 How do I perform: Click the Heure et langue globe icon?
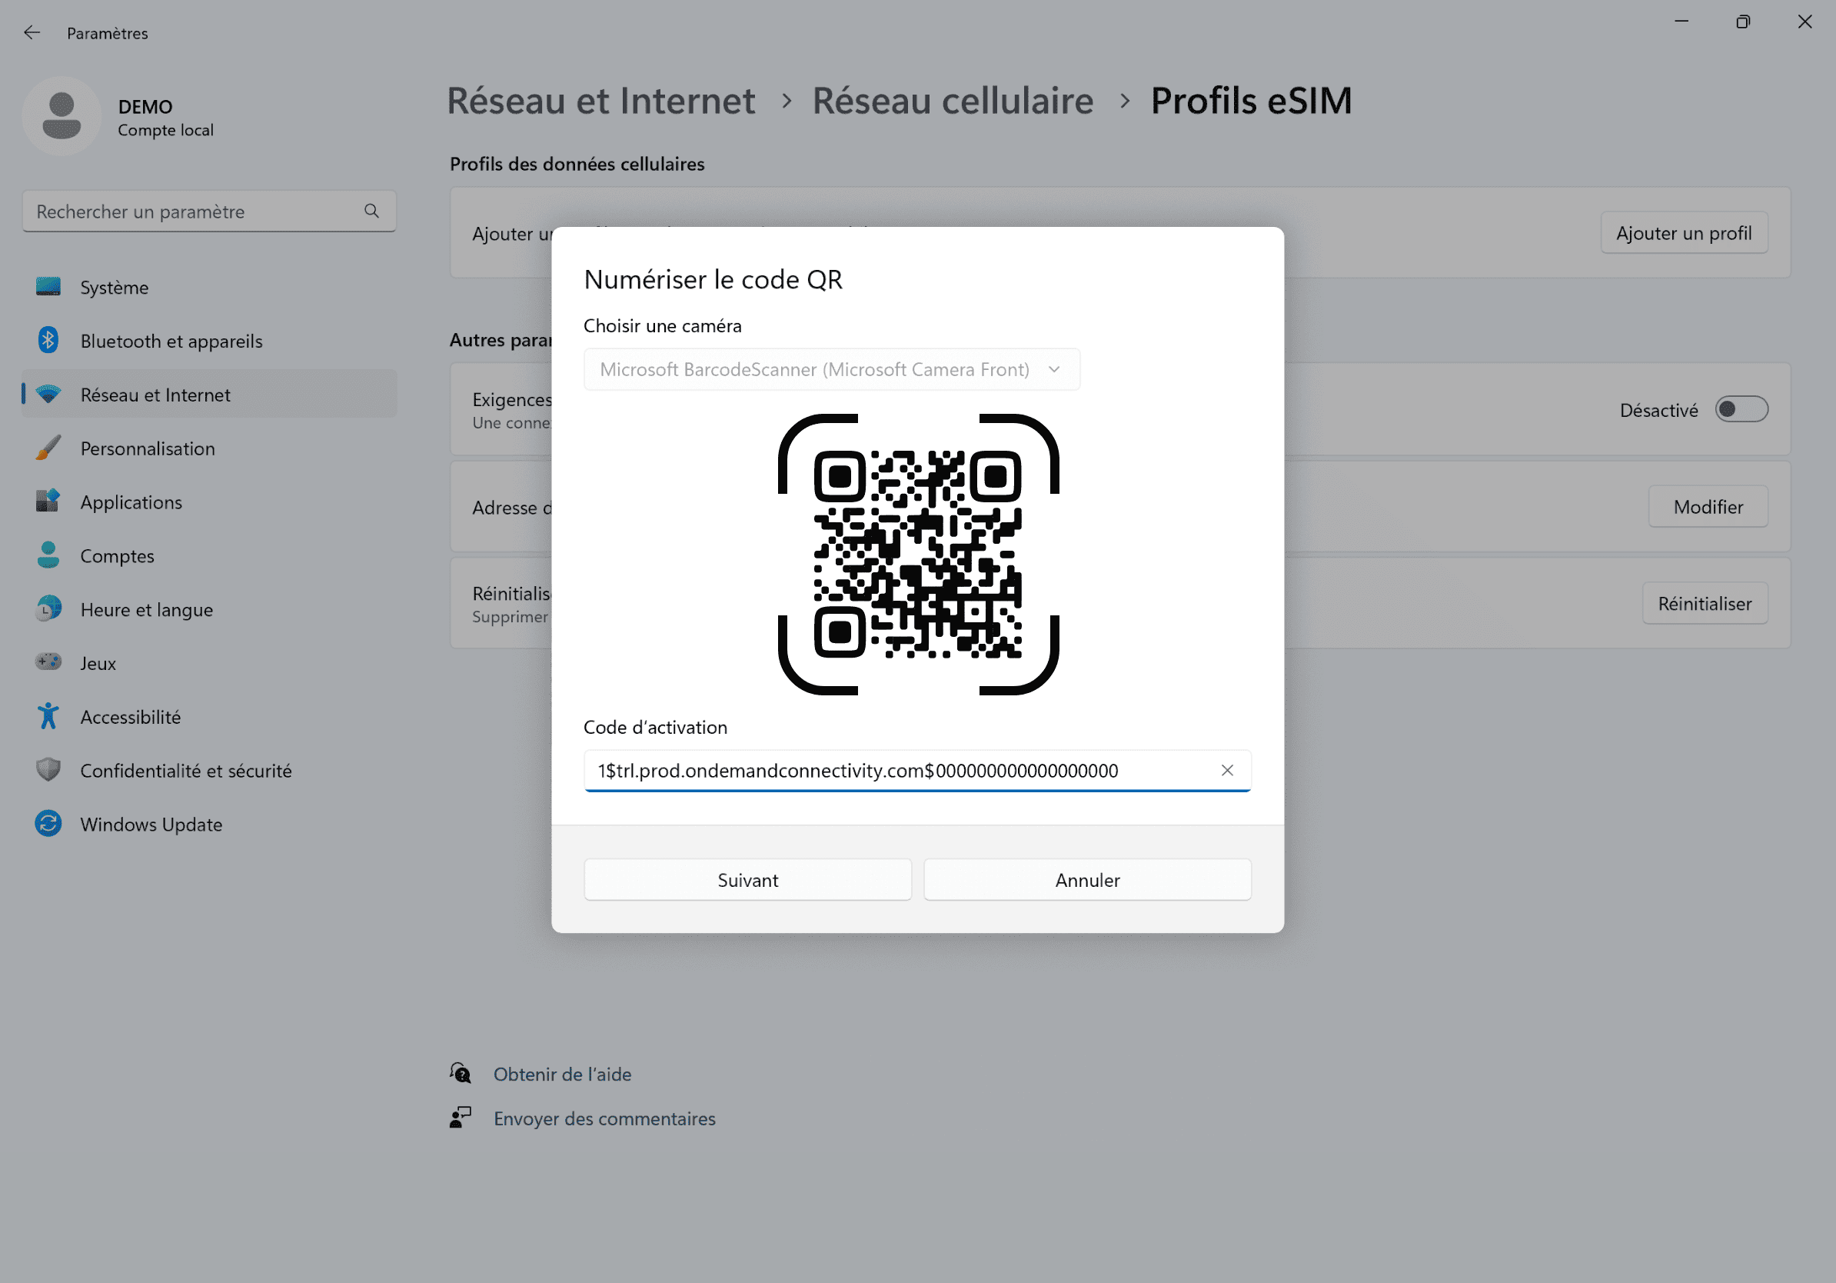point(48,608)
